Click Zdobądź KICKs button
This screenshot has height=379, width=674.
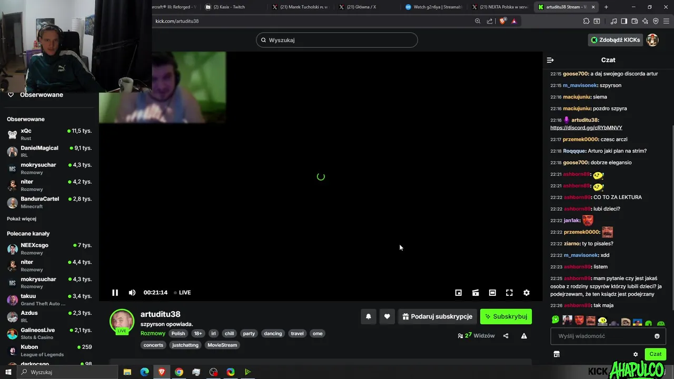tap(616, 40)
